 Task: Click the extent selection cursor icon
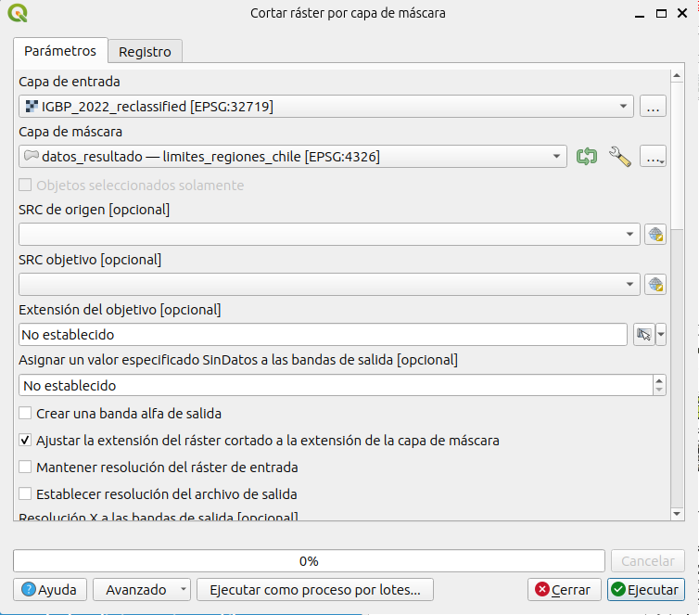click(643, 335)
